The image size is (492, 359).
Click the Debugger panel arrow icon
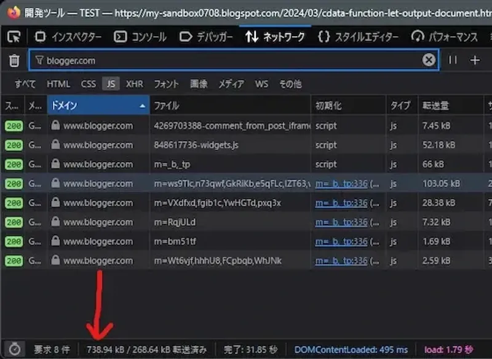pyautogui.click(x=184, y=37)
